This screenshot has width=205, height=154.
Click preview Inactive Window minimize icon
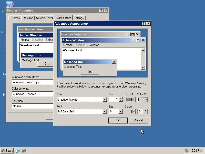click(128, 34)
